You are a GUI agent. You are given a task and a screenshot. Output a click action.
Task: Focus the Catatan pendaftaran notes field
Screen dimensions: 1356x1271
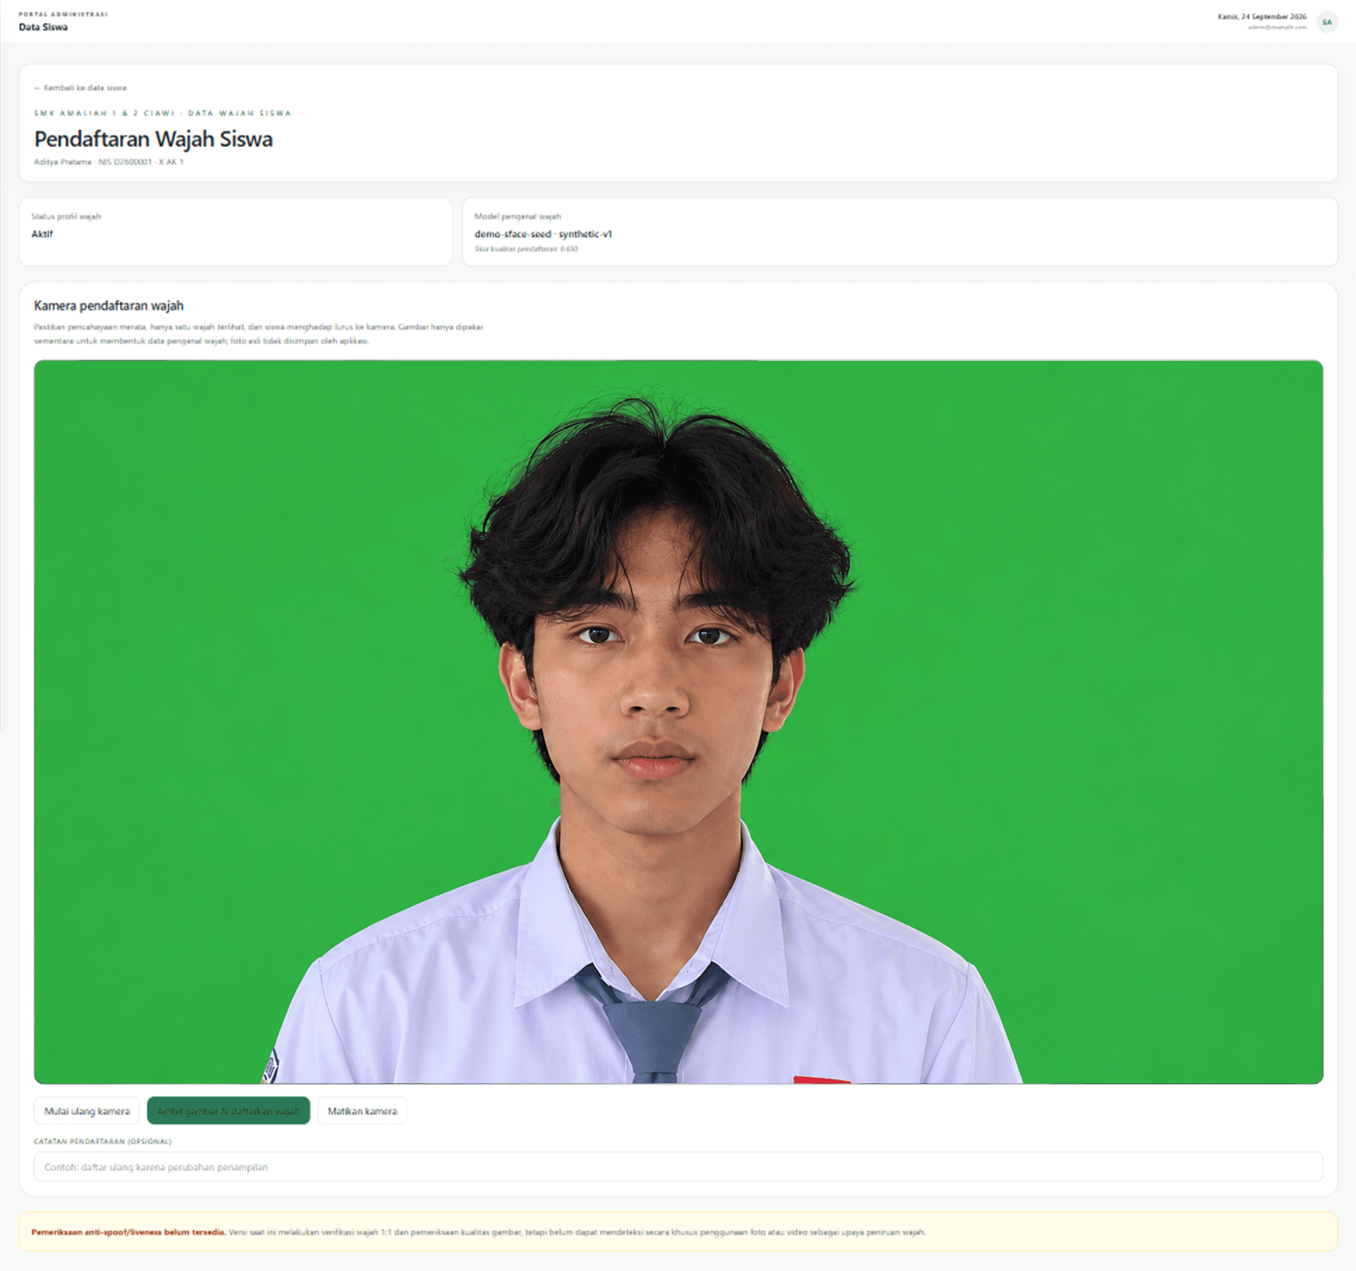click(x=678, y=1167)
